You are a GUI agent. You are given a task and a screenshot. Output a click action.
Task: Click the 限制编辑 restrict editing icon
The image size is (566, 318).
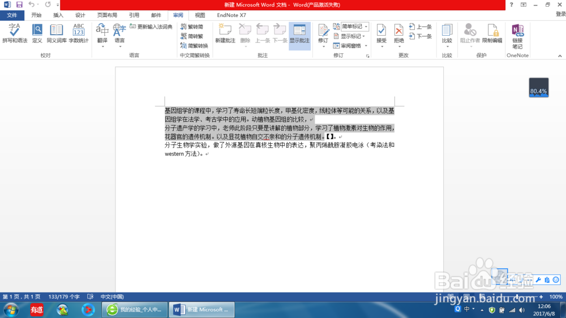[492, 33]
